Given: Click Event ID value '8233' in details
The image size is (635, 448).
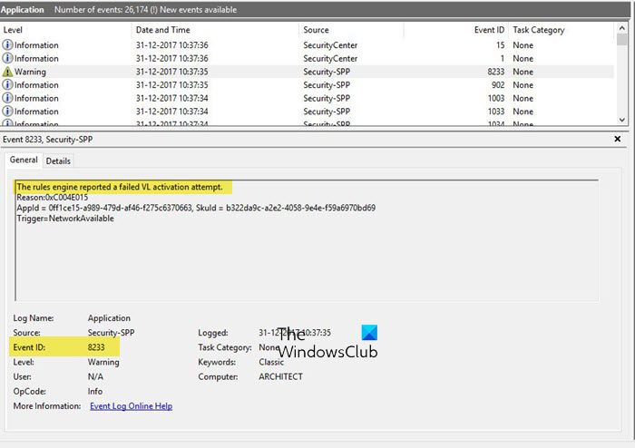Looking at the screenshot, I should (96, 347).
